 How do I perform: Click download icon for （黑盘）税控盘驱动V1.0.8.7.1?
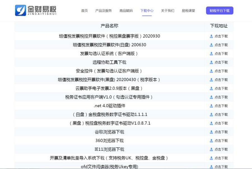click(211, 123)
